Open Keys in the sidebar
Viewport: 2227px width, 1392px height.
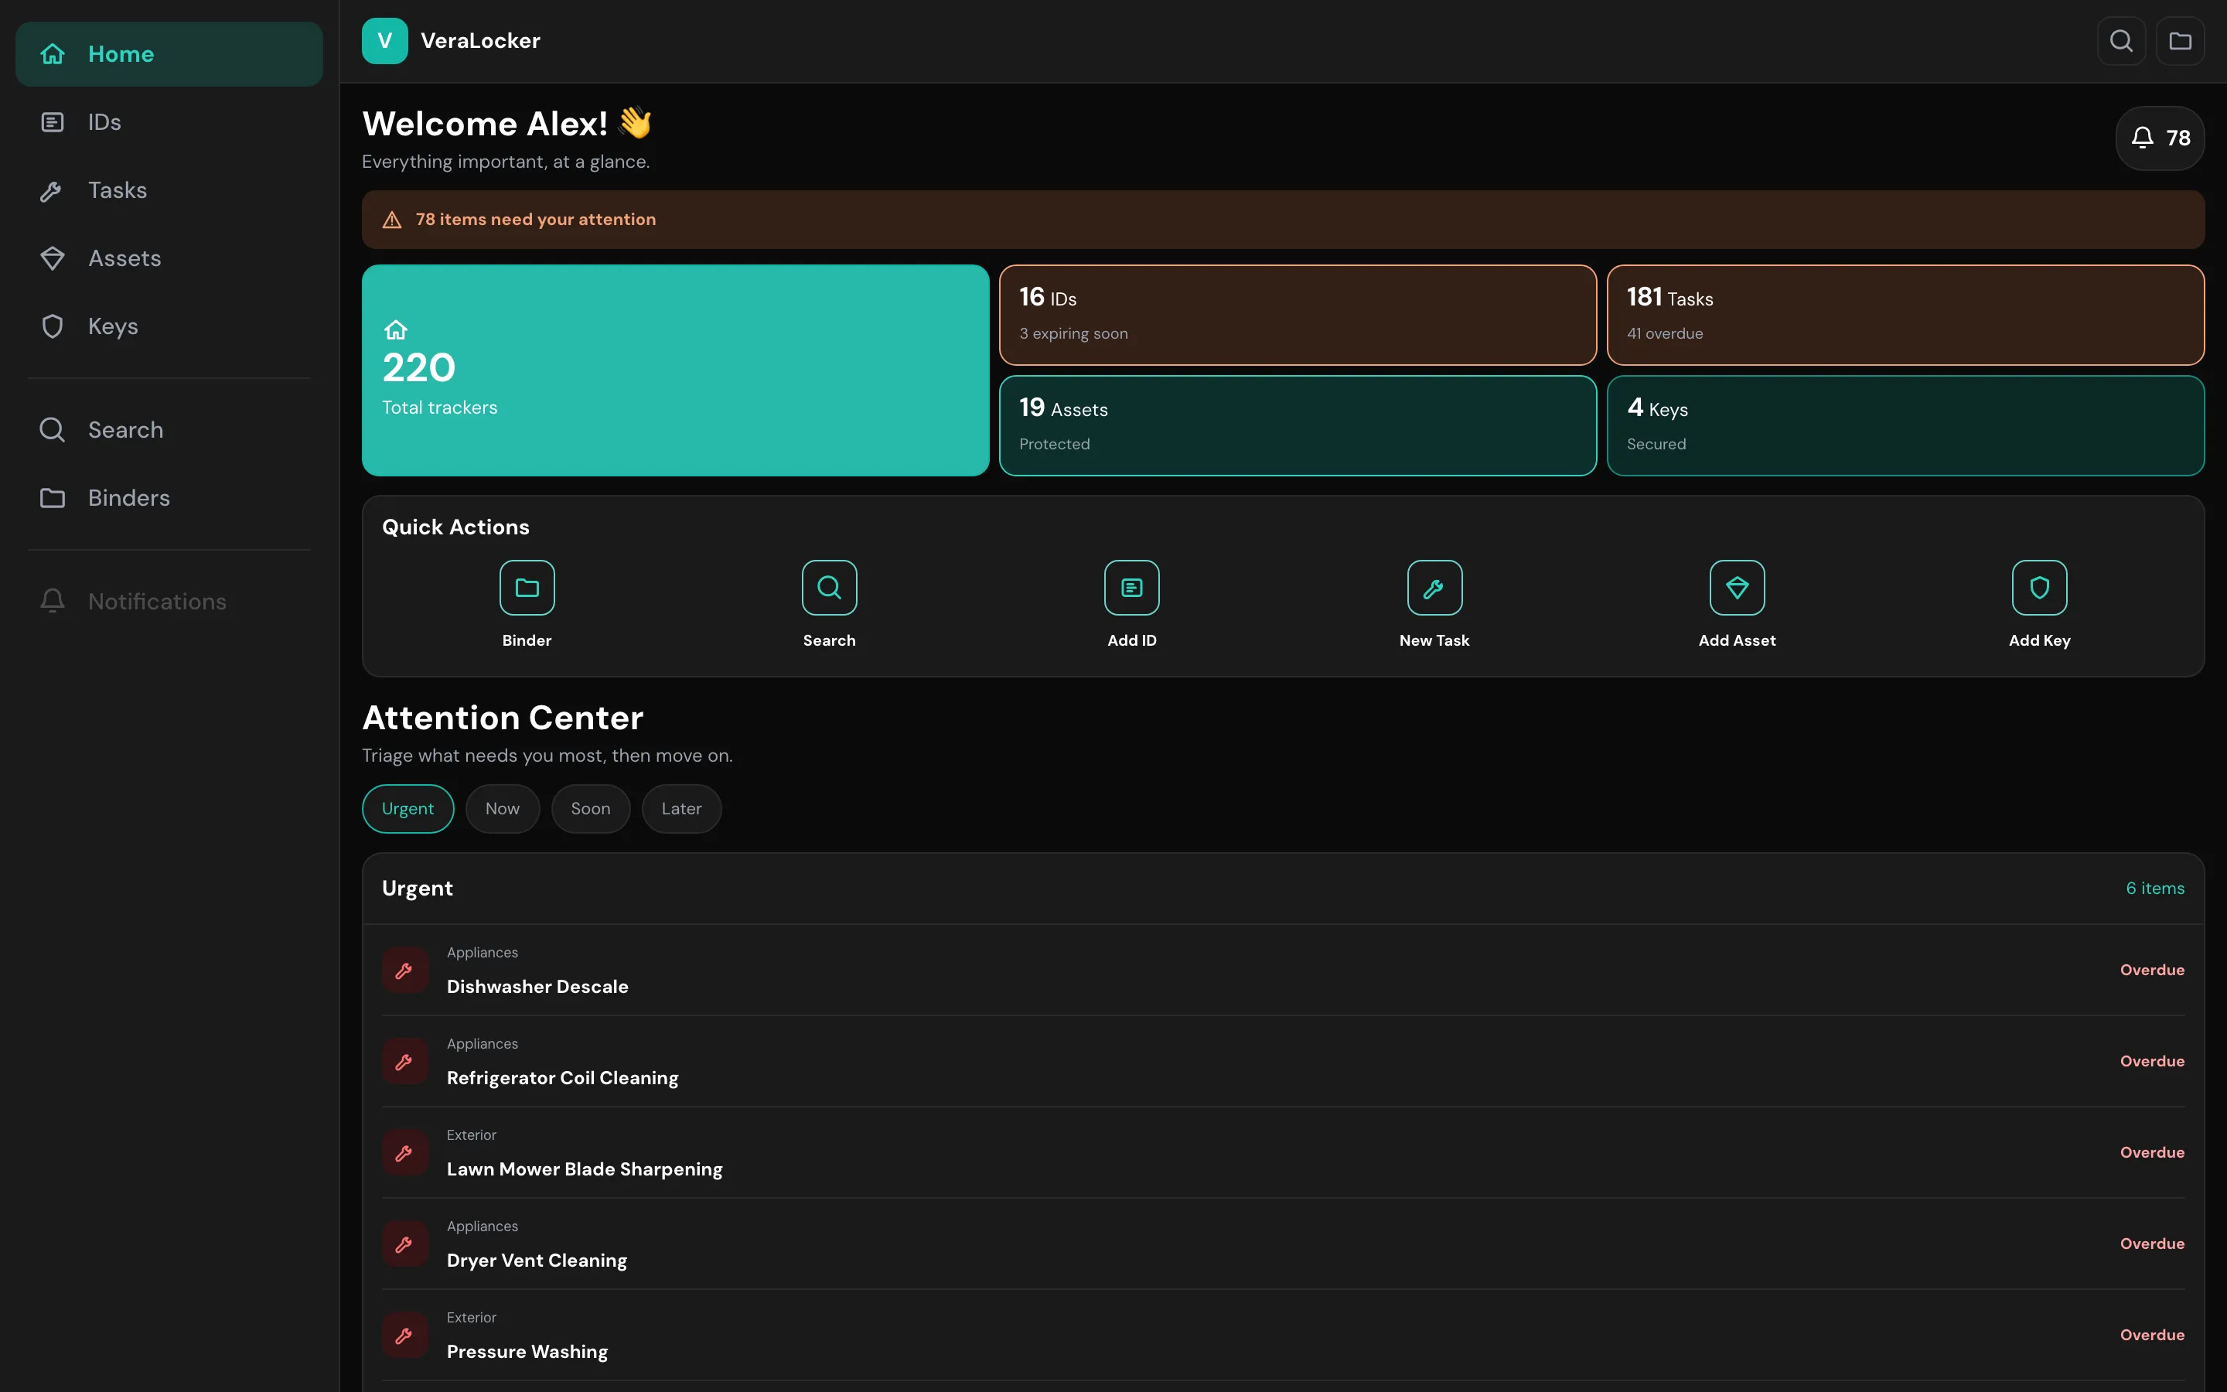pos(169,327)
